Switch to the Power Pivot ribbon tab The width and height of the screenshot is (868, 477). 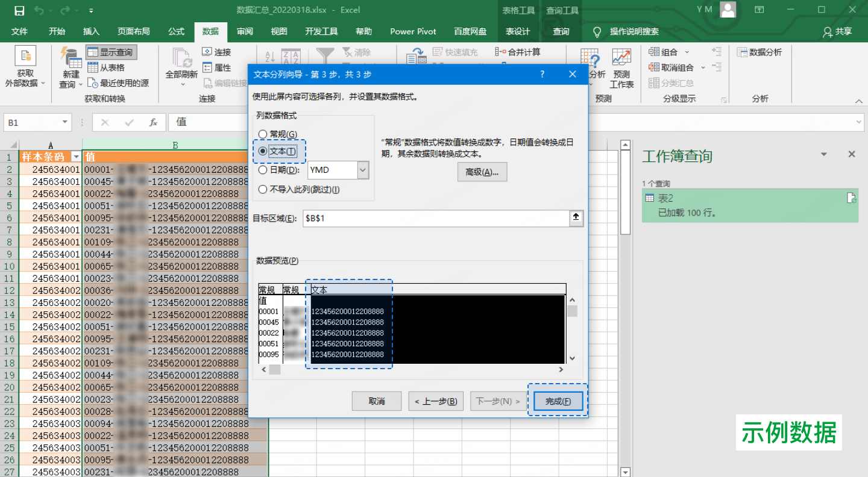point(412,31)
